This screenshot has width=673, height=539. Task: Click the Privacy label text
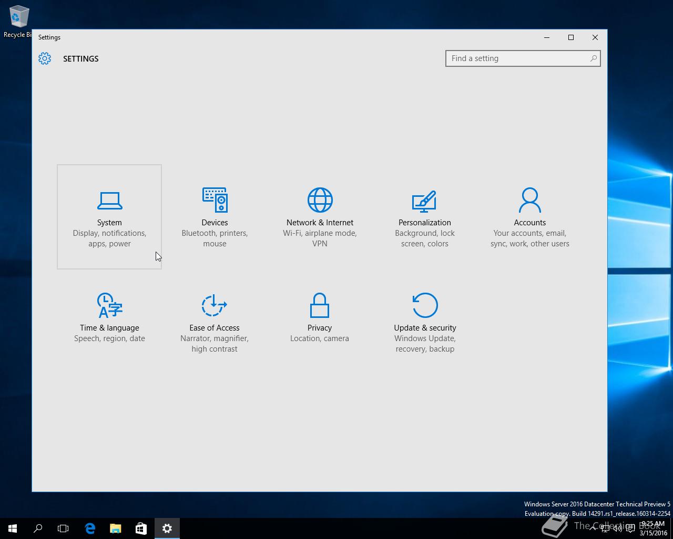pos(320,328)
